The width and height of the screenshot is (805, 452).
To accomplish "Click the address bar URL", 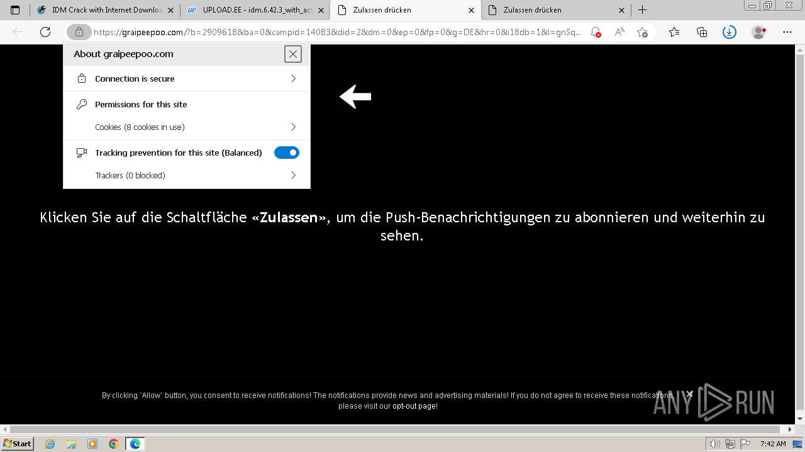I will [x=337, y=32].
